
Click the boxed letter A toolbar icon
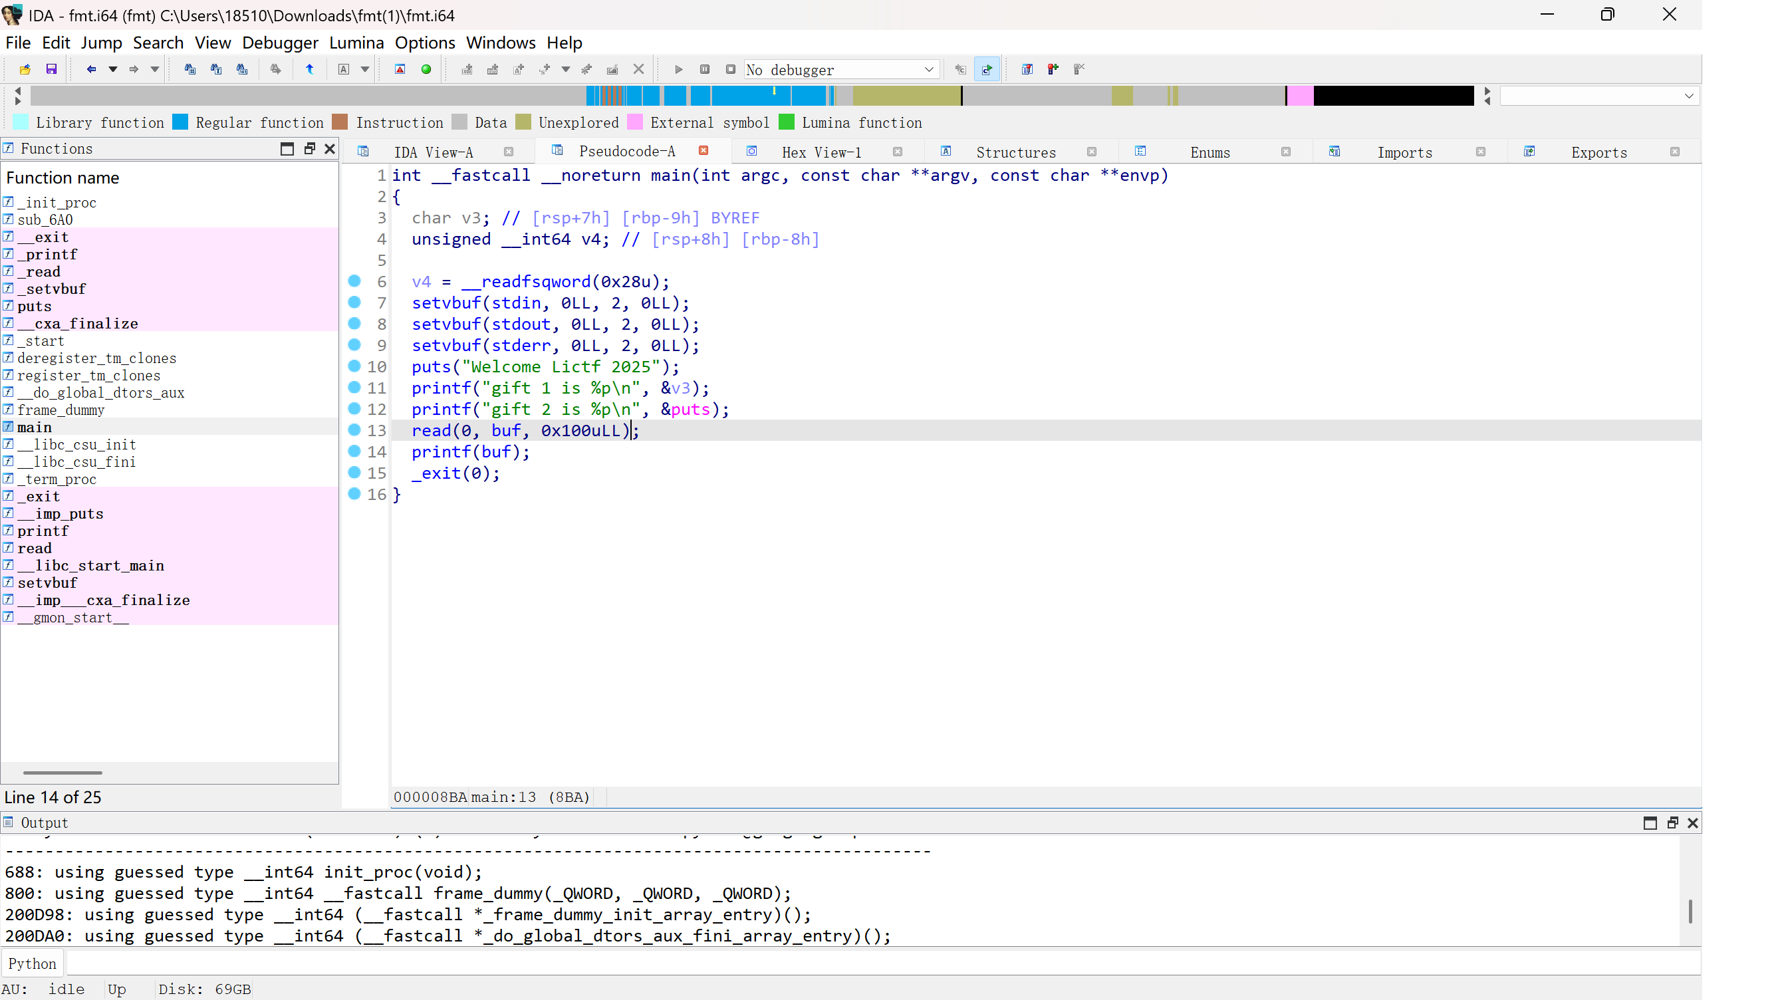pyautogui.click(x=344, y=69)
